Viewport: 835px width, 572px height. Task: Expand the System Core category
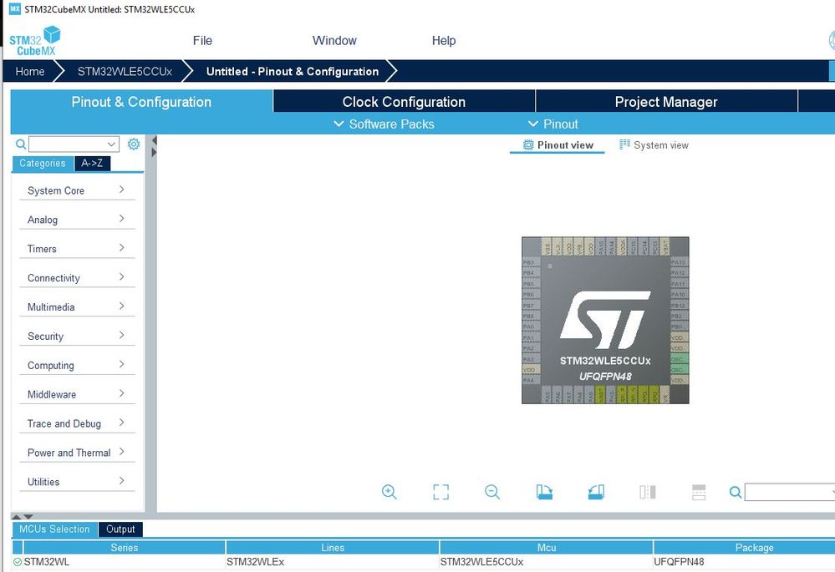click(77, 190)
